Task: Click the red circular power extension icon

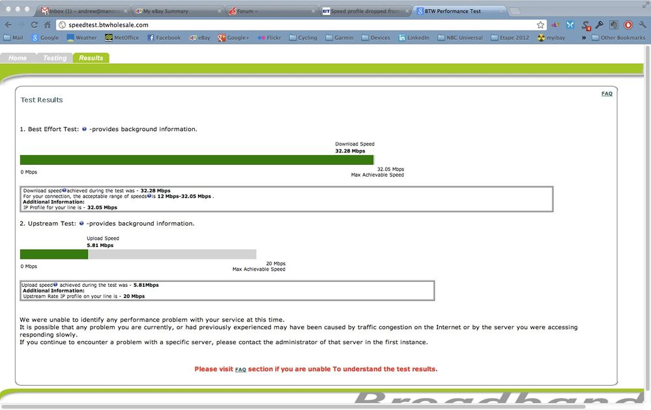Action: [x=628, y=25]
